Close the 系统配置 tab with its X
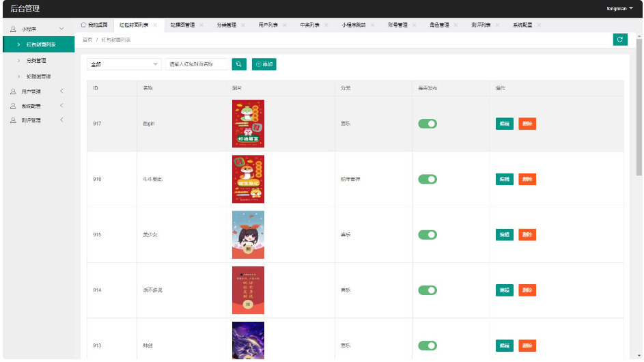The image size is (644, 362). tap(539, 25)
